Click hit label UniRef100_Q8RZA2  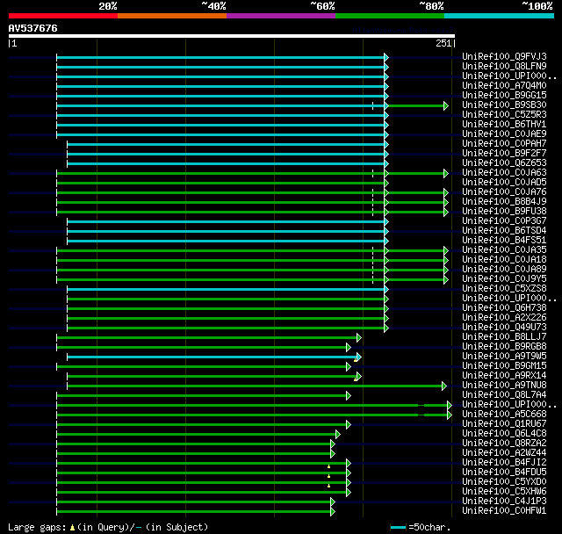[504, 444]
